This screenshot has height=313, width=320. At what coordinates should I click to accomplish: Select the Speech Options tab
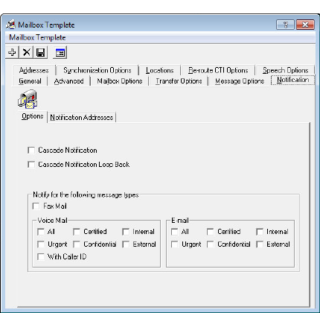(285, 70)
